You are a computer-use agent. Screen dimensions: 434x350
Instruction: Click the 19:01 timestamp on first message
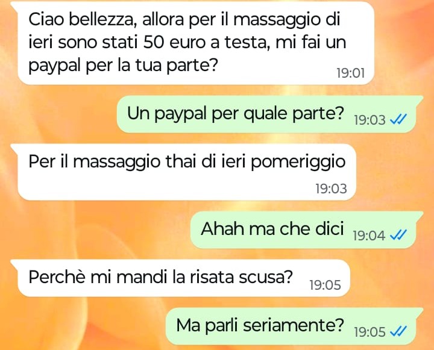coord(351,73)
